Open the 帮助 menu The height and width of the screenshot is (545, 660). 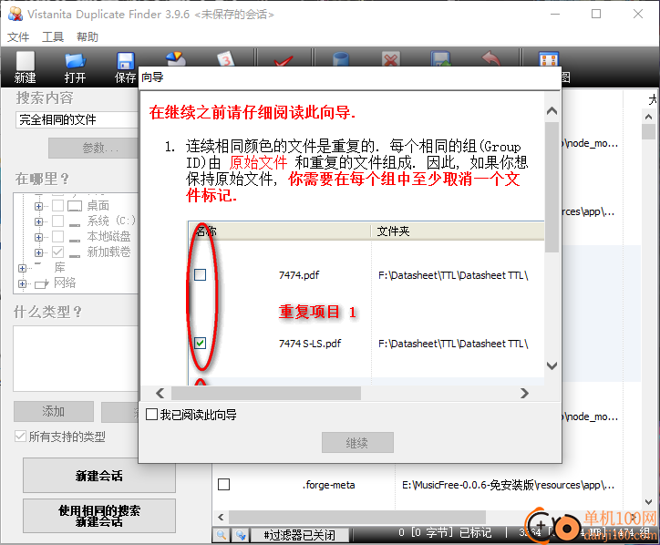click(x=88, y=37)
